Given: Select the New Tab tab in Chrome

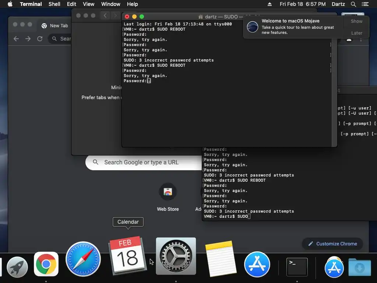Looking at the screenshot, I should pos(55,26).
